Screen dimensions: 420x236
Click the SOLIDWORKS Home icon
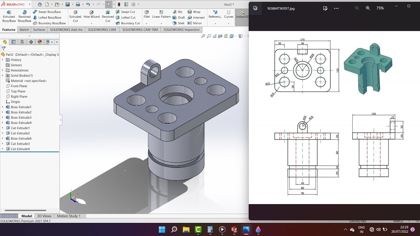[x=40, y=5]
